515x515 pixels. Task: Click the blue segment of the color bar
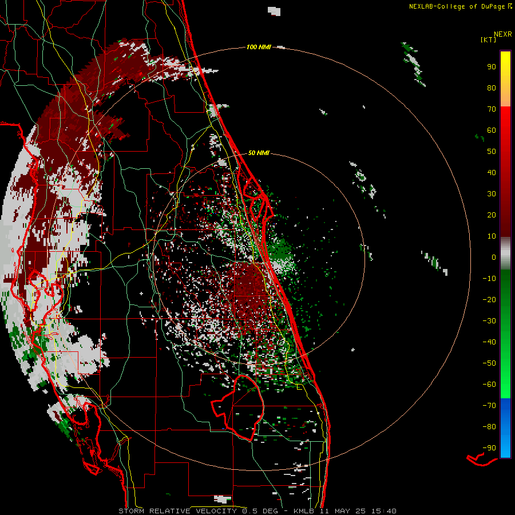(x=505, y=428)
